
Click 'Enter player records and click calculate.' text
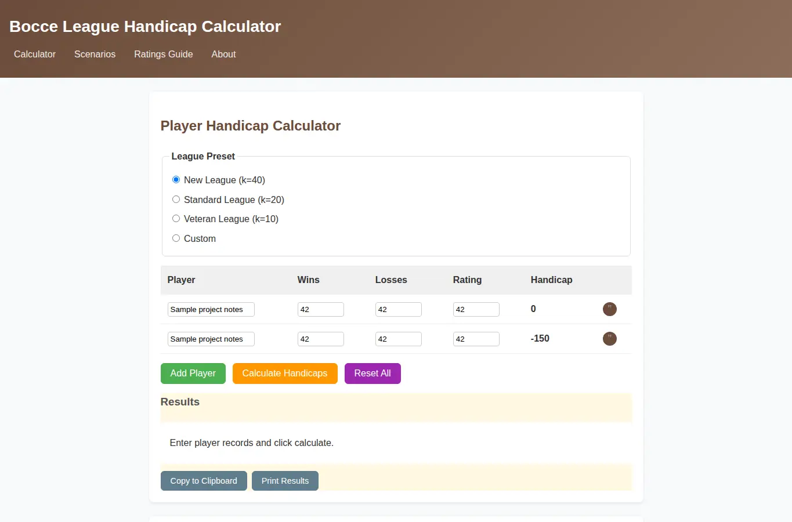pos(251,443)
